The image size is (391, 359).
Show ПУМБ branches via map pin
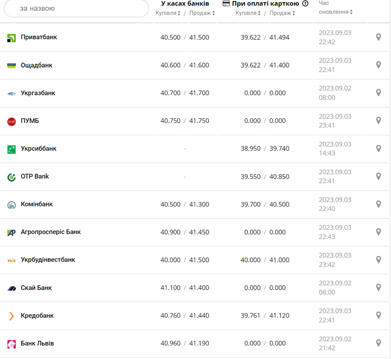(379, 120)
